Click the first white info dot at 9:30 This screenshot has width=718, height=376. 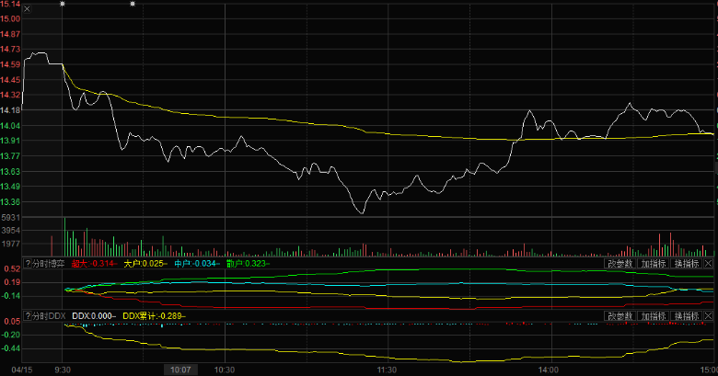63,4
